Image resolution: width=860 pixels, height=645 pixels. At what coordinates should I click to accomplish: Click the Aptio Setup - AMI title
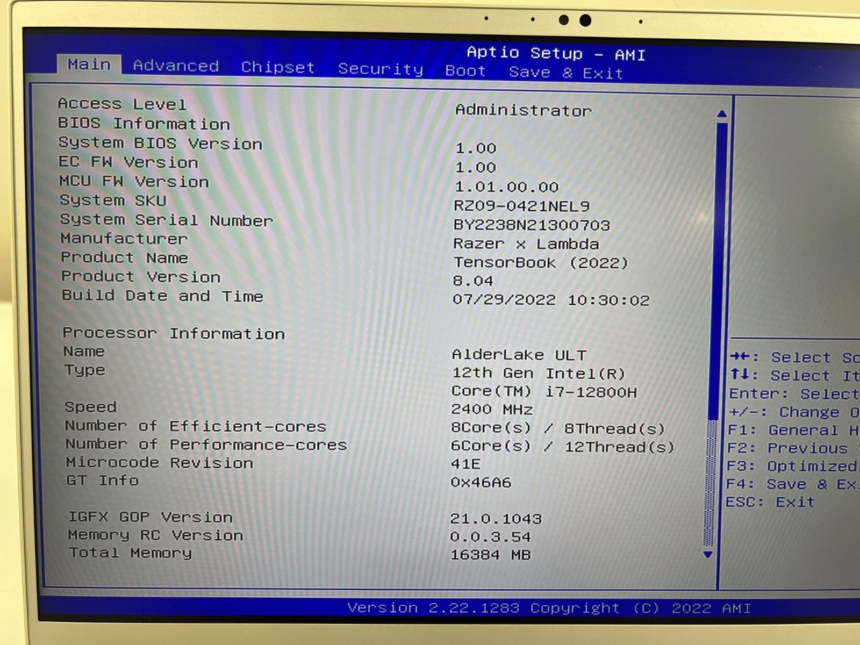coord(556,53)
